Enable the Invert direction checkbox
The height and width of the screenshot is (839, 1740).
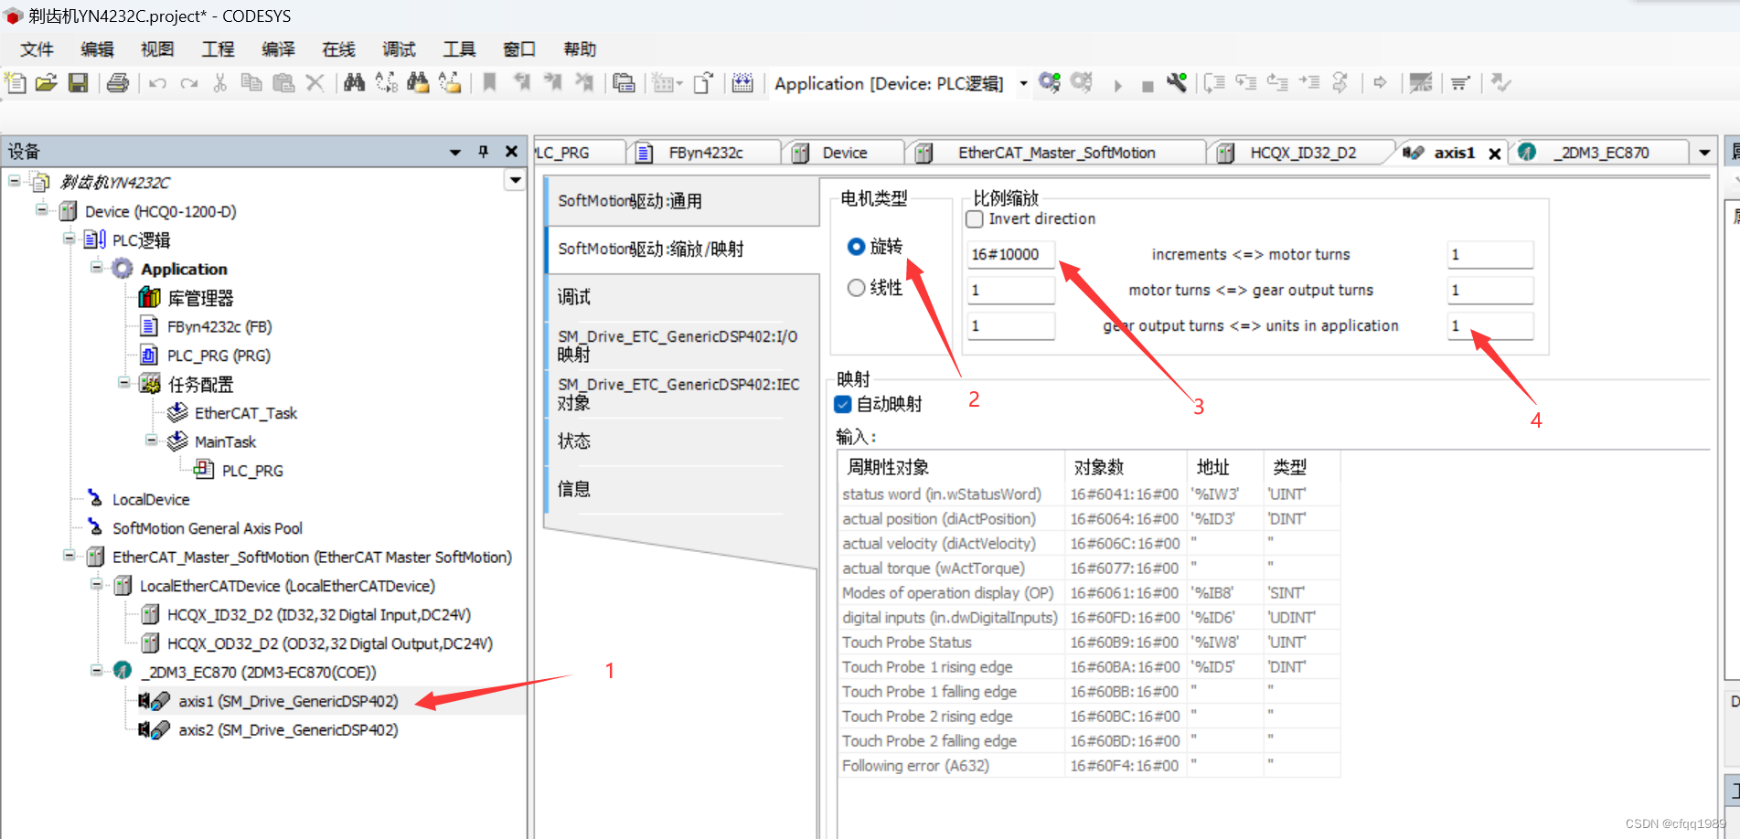pos(974,218)
